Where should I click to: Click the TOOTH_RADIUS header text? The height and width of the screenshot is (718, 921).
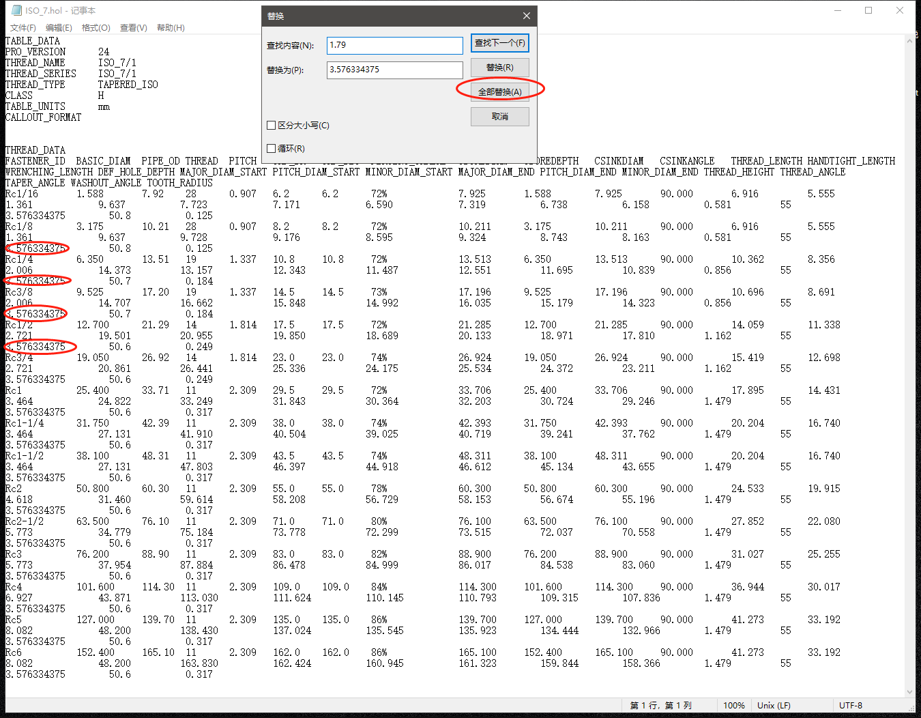point(180,183)
